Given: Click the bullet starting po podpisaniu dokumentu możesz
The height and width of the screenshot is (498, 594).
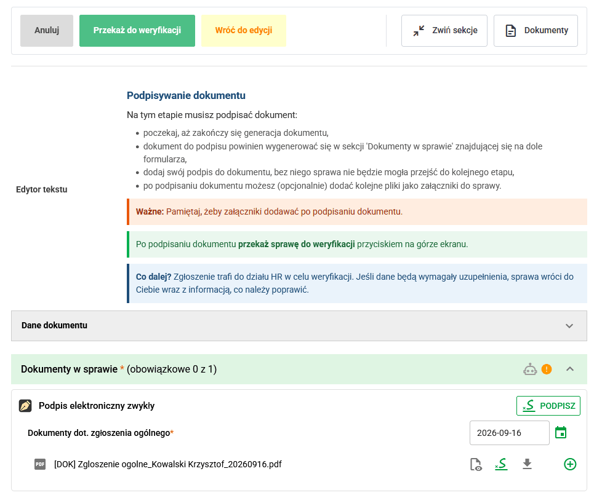Looking at the screenshot, I should click(322, 186).
